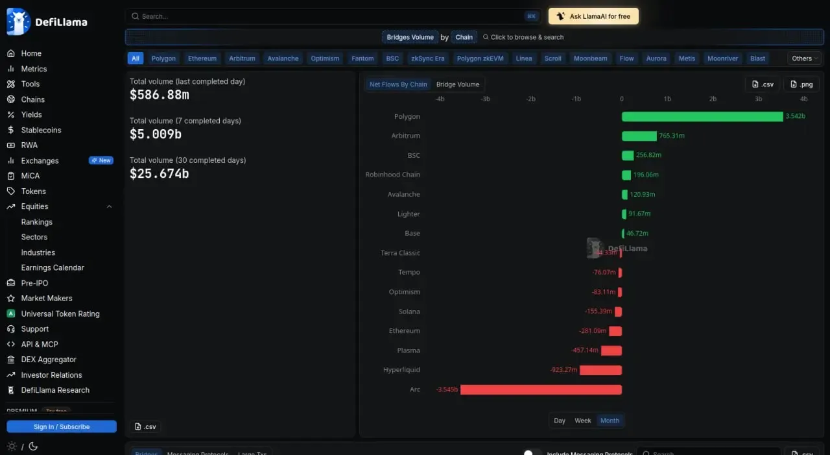Click the top Search input field

(334, 16)
